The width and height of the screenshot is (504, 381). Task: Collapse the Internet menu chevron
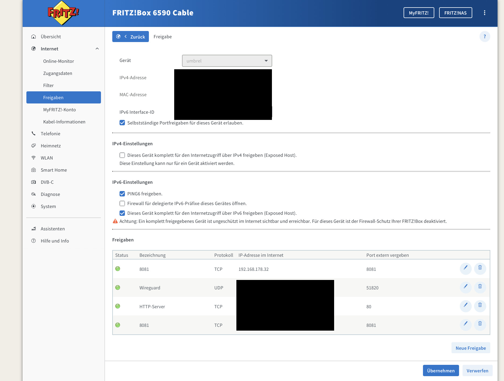pyautogui.click(x=97, y=49)
